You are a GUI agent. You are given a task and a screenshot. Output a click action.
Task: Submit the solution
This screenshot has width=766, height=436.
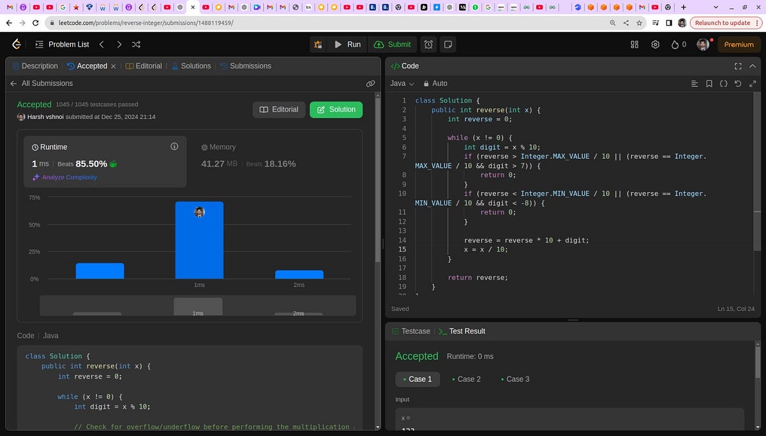click(x=393, y=44)
